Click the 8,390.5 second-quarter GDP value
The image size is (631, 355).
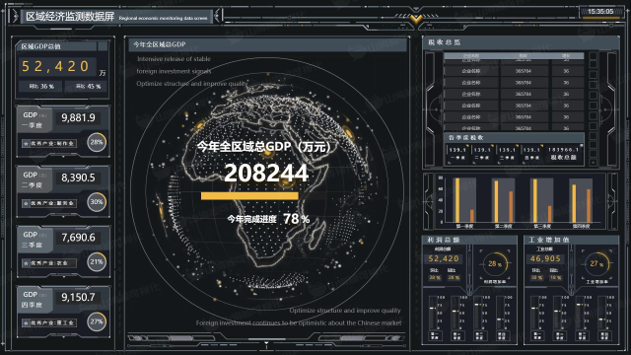pos(79,177)
